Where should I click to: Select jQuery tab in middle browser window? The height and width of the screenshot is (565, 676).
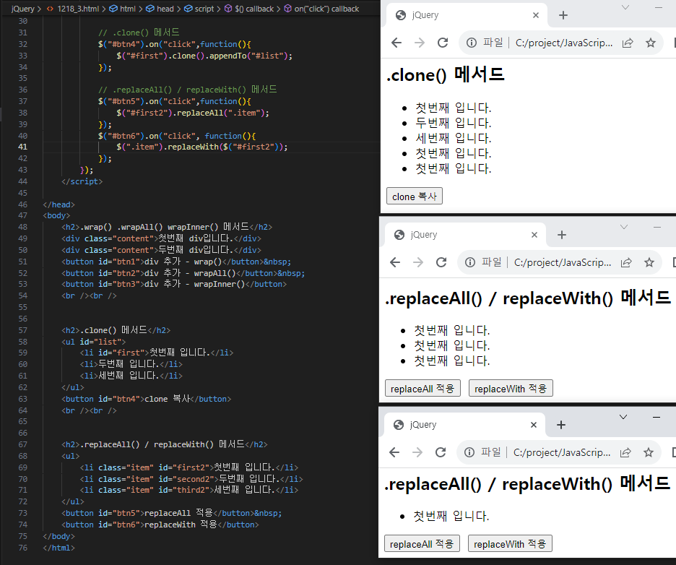466,235
